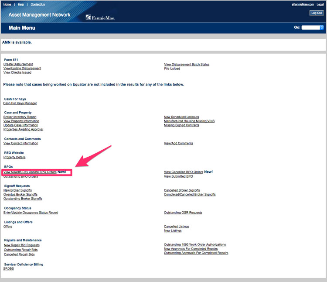
Task: Open the File Upload link
Action: tap(172, 69)
